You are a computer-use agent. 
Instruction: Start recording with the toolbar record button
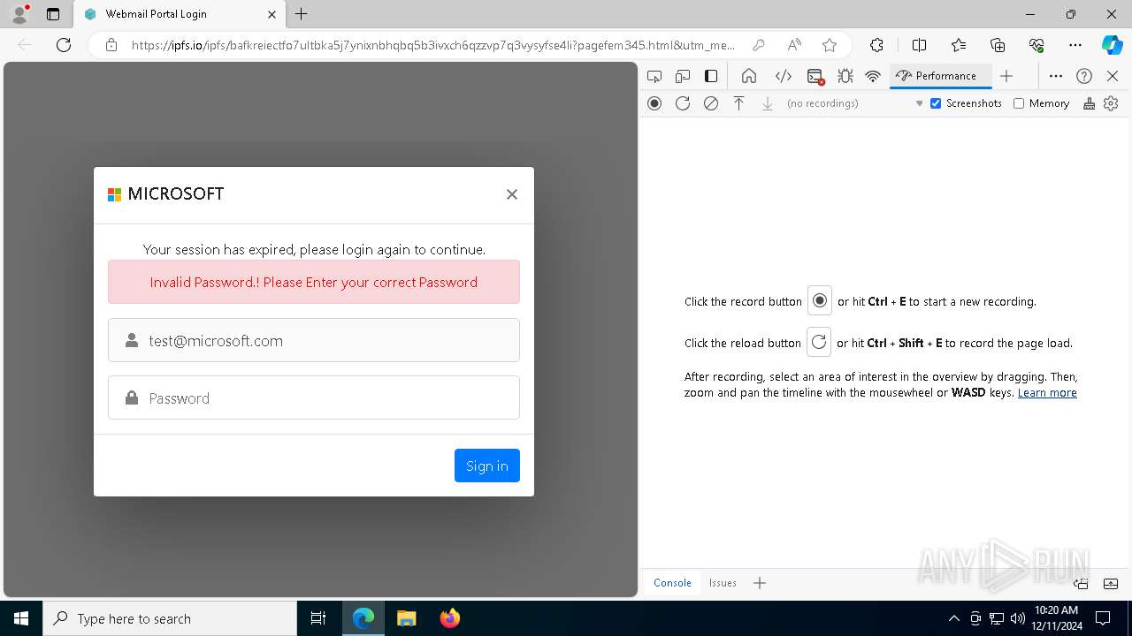654,103
